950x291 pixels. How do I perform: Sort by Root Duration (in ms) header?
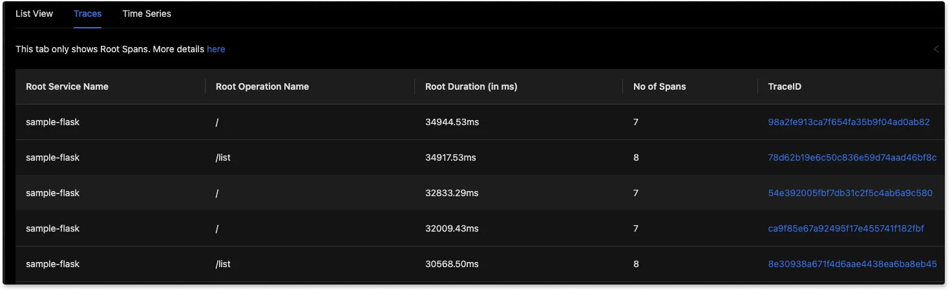point(471,86)
